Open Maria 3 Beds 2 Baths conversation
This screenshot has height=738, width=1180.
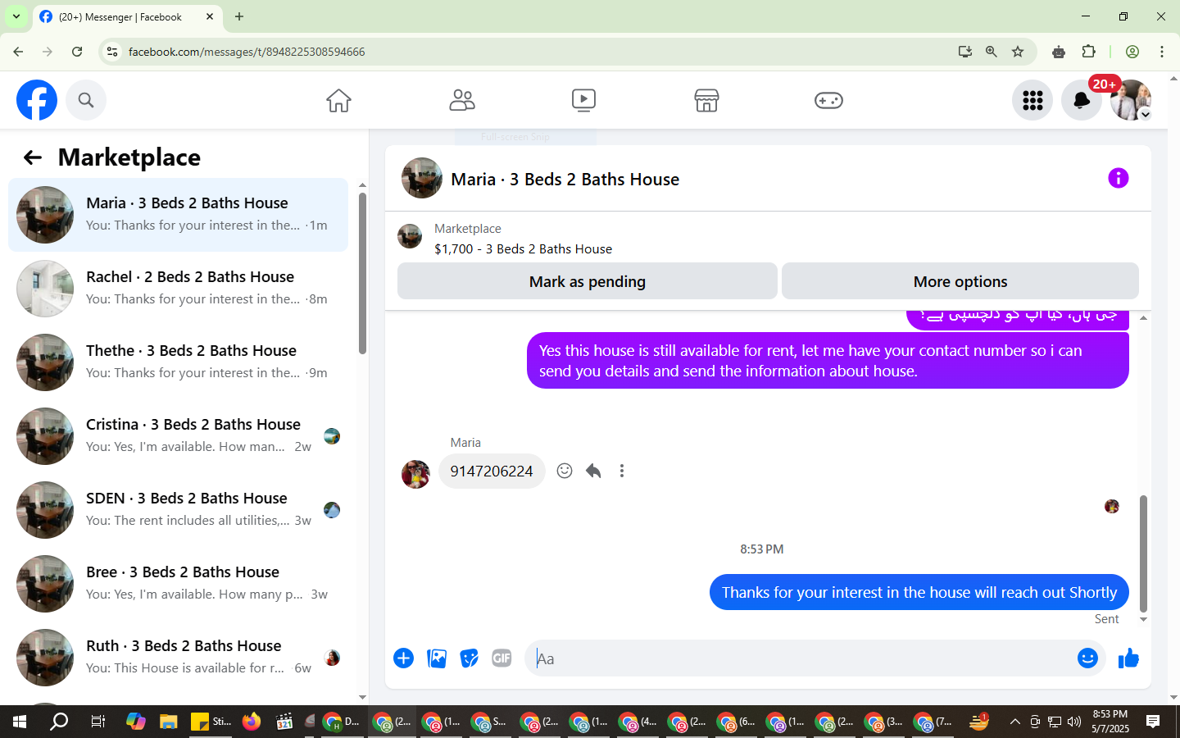point(178,215)
